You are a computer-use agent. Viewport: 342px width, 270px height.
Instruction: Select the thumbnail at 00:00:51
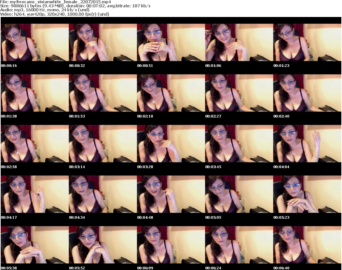171,42
